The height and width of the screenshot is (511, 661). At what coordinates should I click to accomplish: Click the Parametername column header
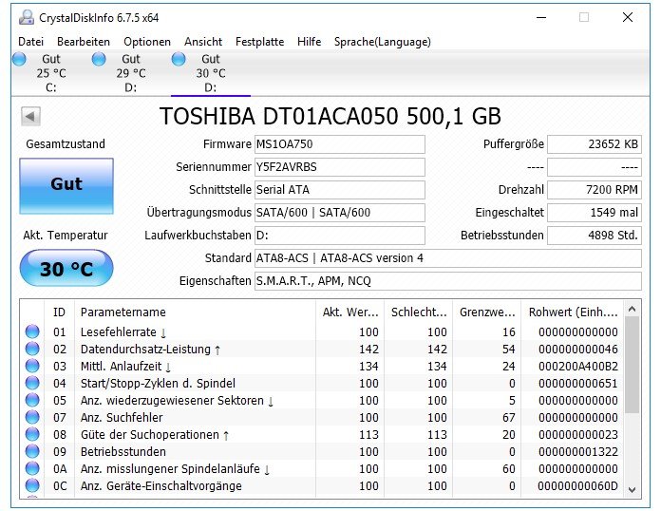coord(195,312)
